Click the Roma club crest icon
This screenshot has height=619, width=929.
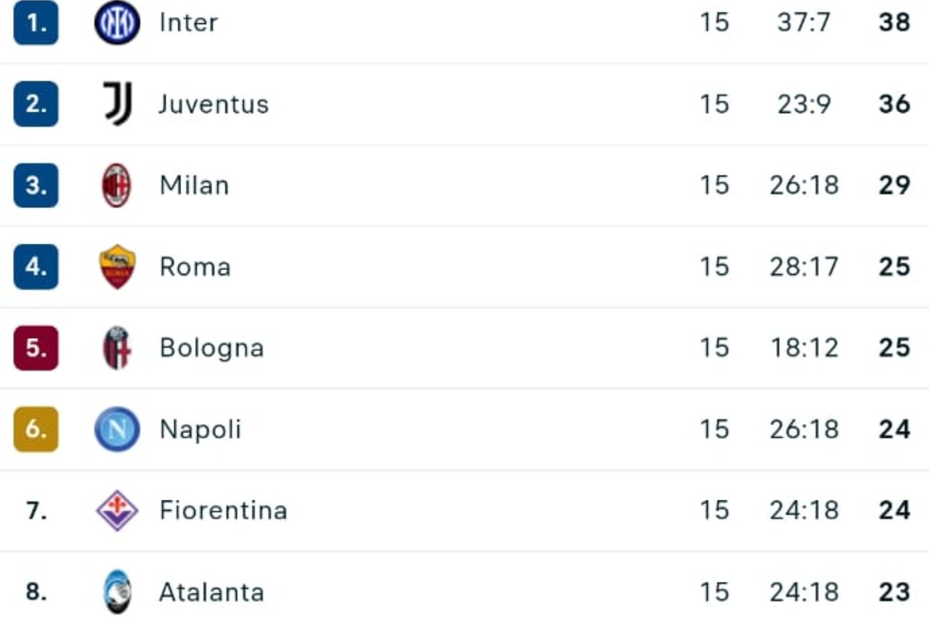pyautogui.click(x=117, y=266)
